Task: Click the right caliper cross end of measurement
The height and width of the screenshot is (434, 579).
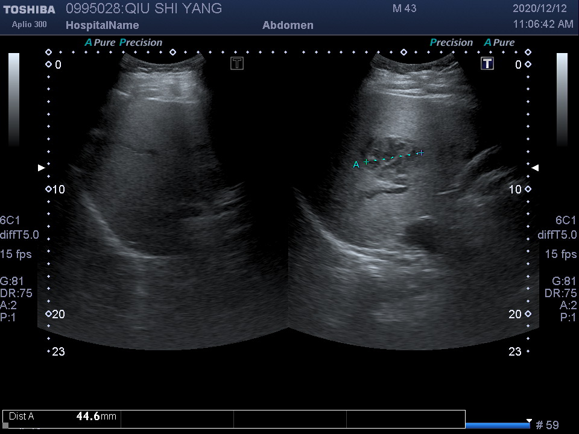Action: pos(421,153)
